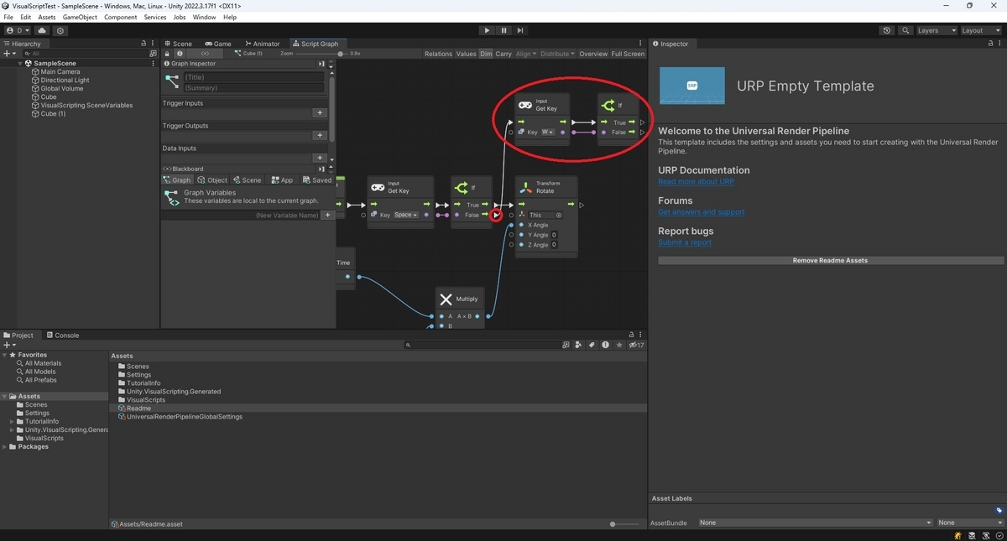Open the Window menu

click(x=204, y=17)
